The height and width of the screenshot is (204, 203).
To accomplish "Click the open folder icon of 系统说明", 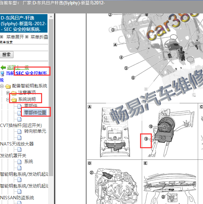I will [14, 100].
